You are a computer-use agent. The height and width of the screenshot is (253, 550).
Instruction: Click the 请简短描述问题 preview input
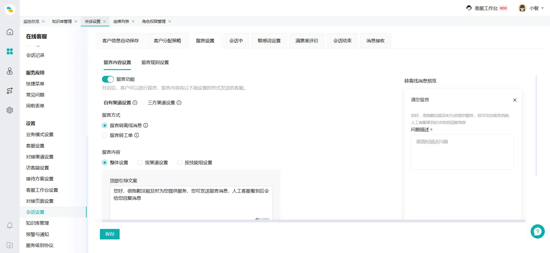462,152
